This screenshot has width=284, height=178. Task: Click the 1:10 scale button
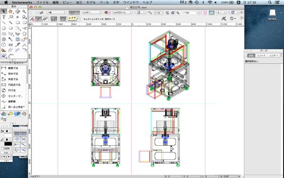(158, 13)
